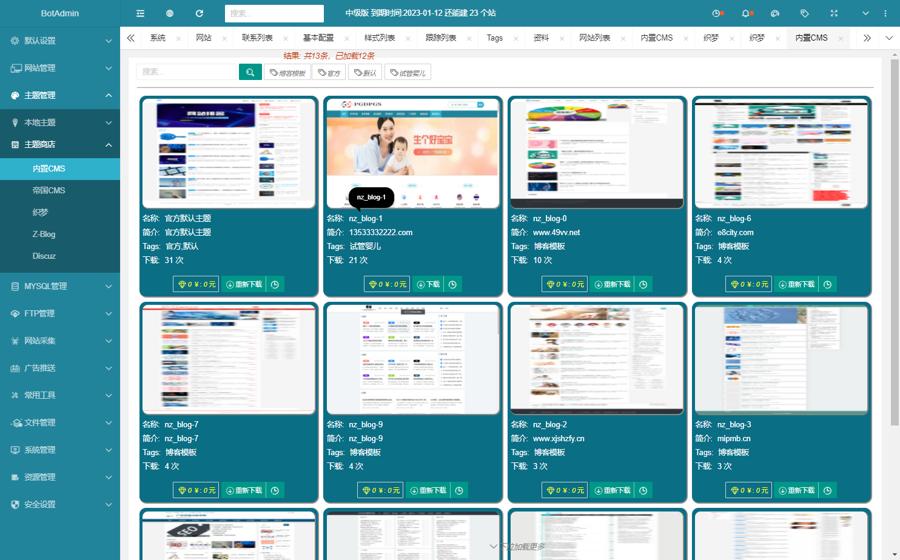Viewport: 900px width, 560px height.
Task: Click the price 0元 button for nz_blog-2
Action: click(565, 490)
